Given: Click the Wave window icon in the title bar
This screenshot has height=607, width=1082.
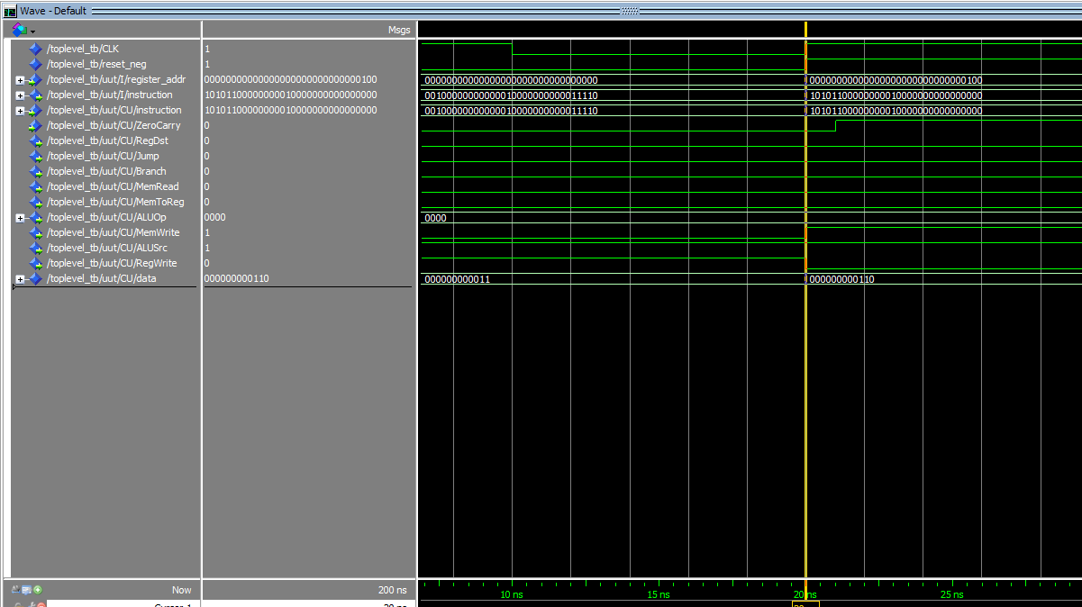Looking at the screenshot, I should 10,10.
